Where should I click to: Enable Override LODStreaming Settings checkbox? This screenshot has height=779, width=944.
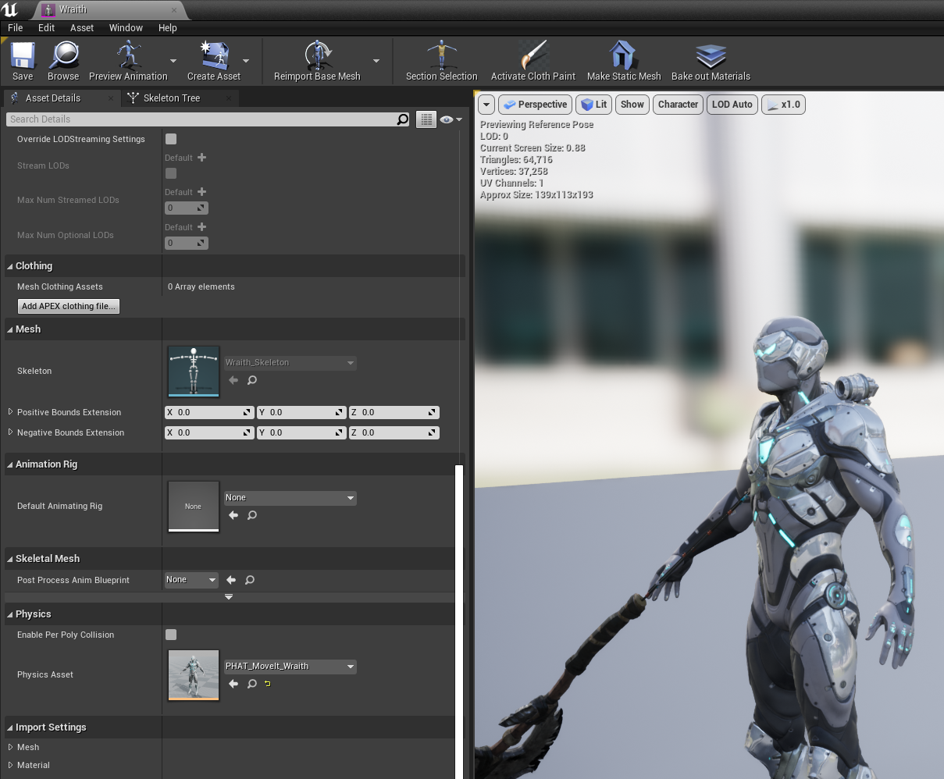[x=171, y=139]
